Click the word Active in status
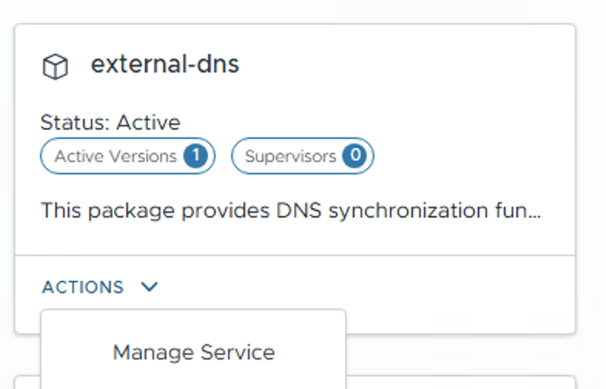 (x=148, y=122)
